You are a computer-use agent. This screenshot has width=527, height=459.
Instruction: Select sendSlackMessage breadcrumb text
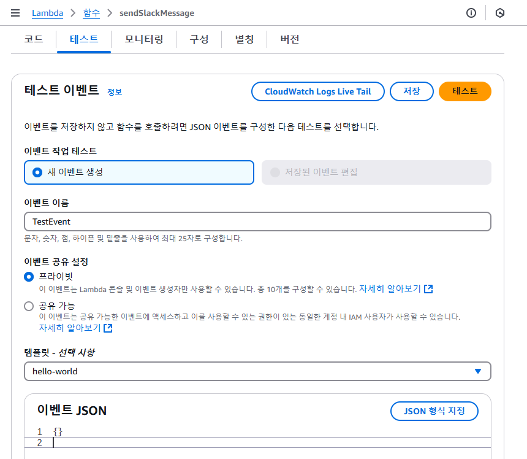click(x=157, y=13)
